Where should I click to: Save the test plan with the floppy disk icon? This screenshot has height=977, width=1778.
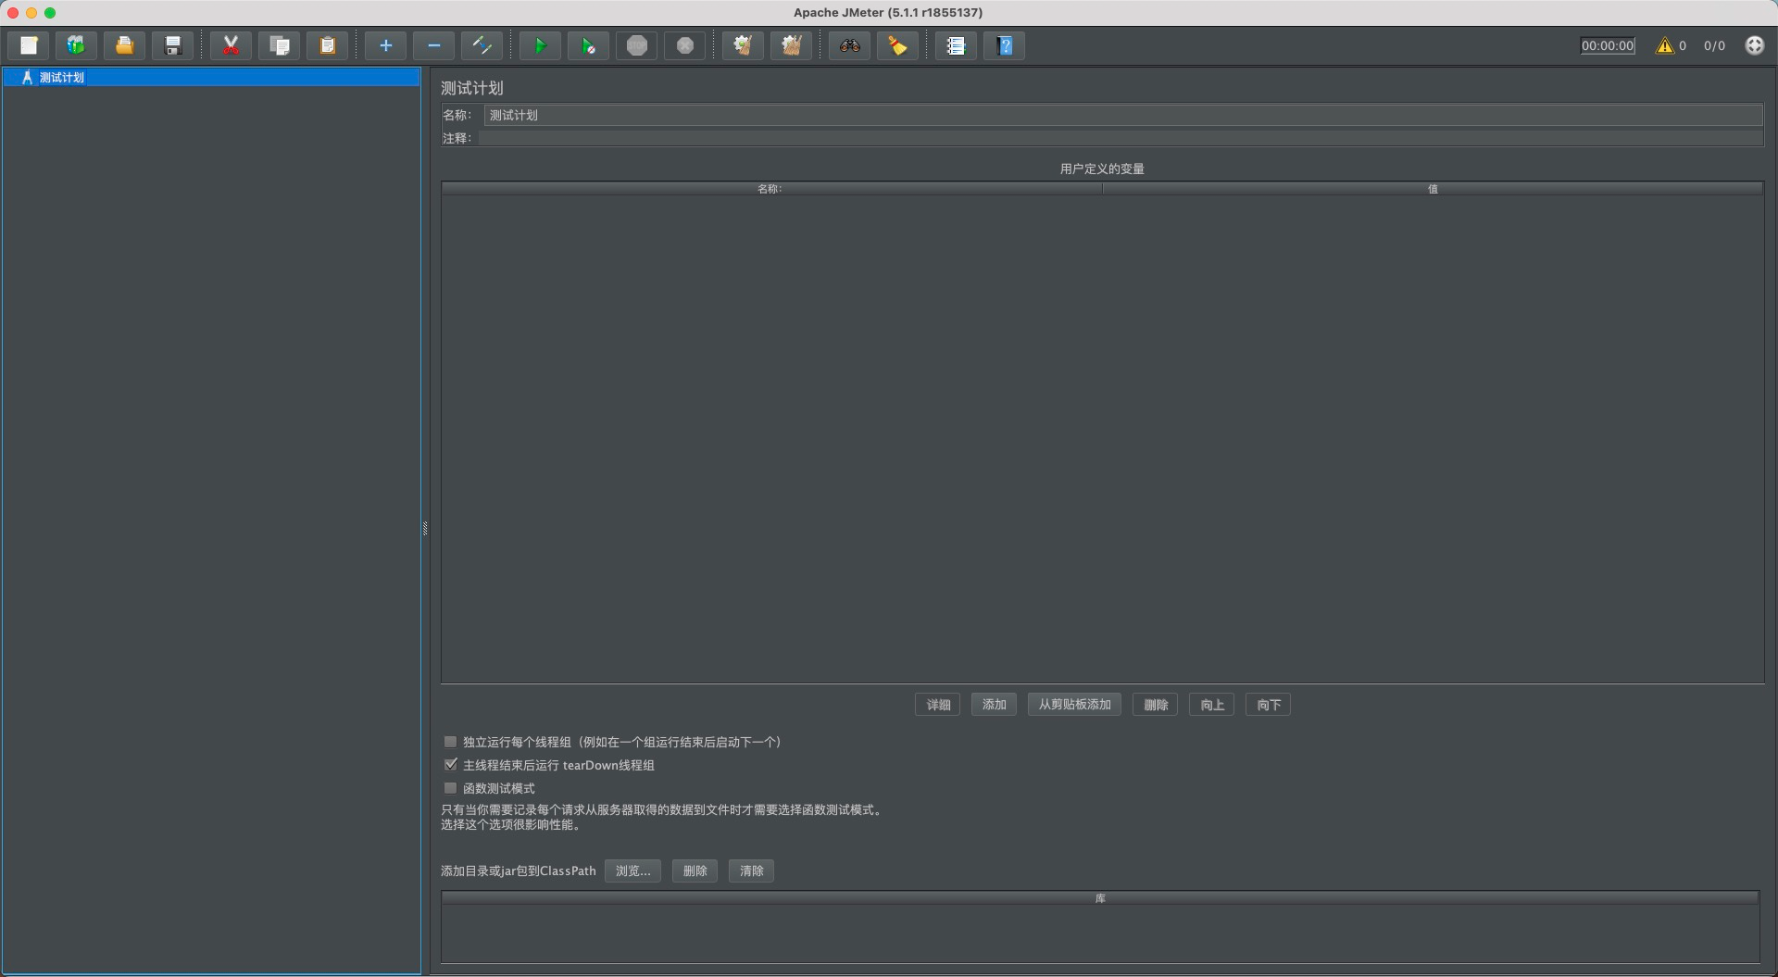[x=172, y=45]
